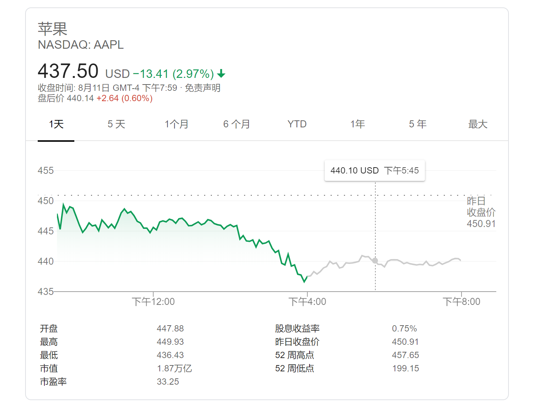Show the 6个月 chart view
The width and height of the screenshot is (534, 409).
237,124
